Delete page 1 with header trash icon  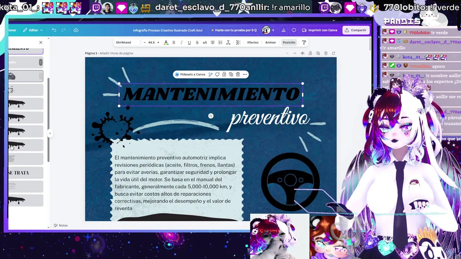point(326,53)
